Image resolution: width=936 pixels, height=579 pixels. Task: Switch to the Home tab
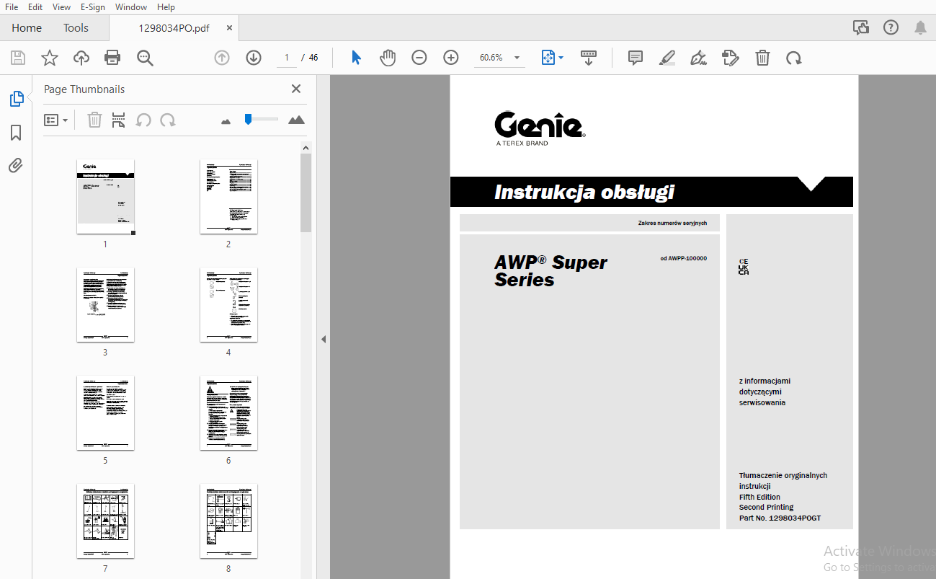tap(27, 27)
